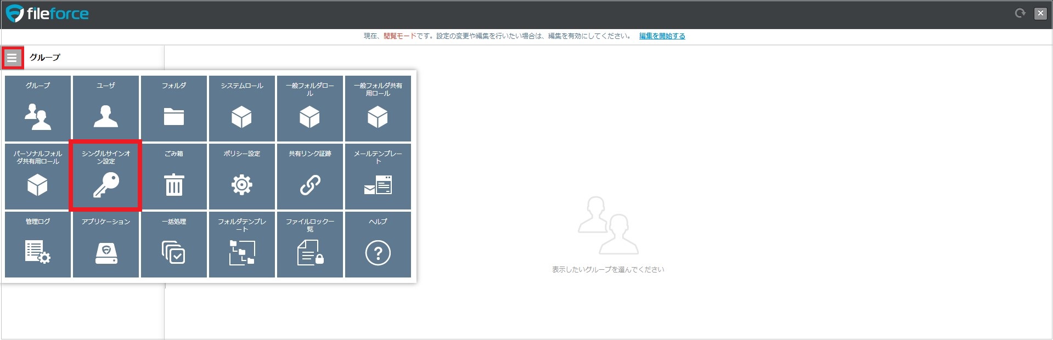Select the 一般フォルダロール tile
1053x340 pixels.
(x=310, y=109)
